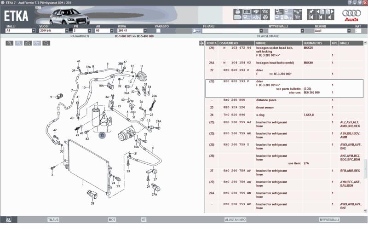Click the pin icon in navigation toolbar

coord(311,11)
